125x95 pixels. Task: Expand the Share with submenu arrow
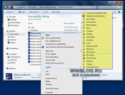click(x=80, y=51)
